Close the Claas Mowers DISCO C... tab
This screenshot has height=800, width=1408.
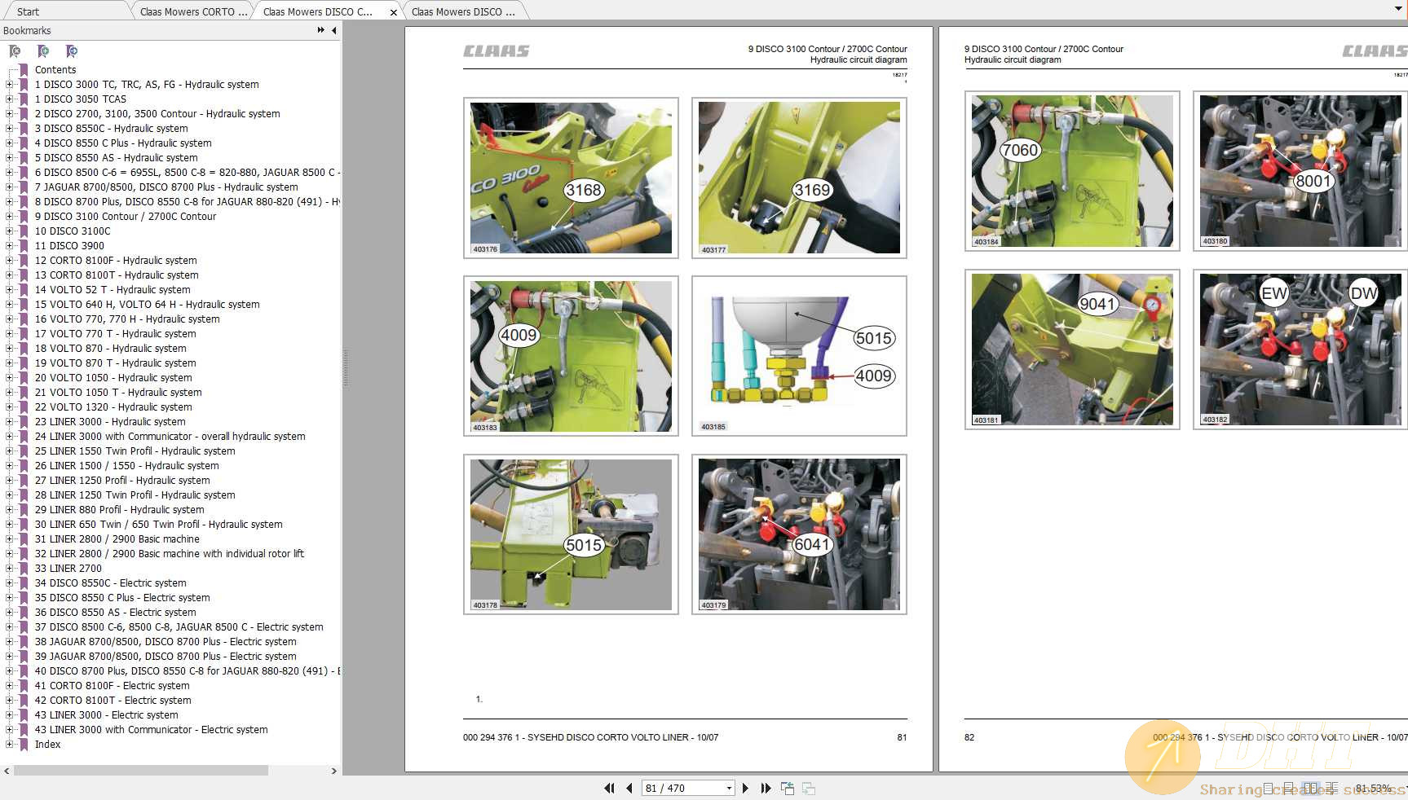coord(394,12)
